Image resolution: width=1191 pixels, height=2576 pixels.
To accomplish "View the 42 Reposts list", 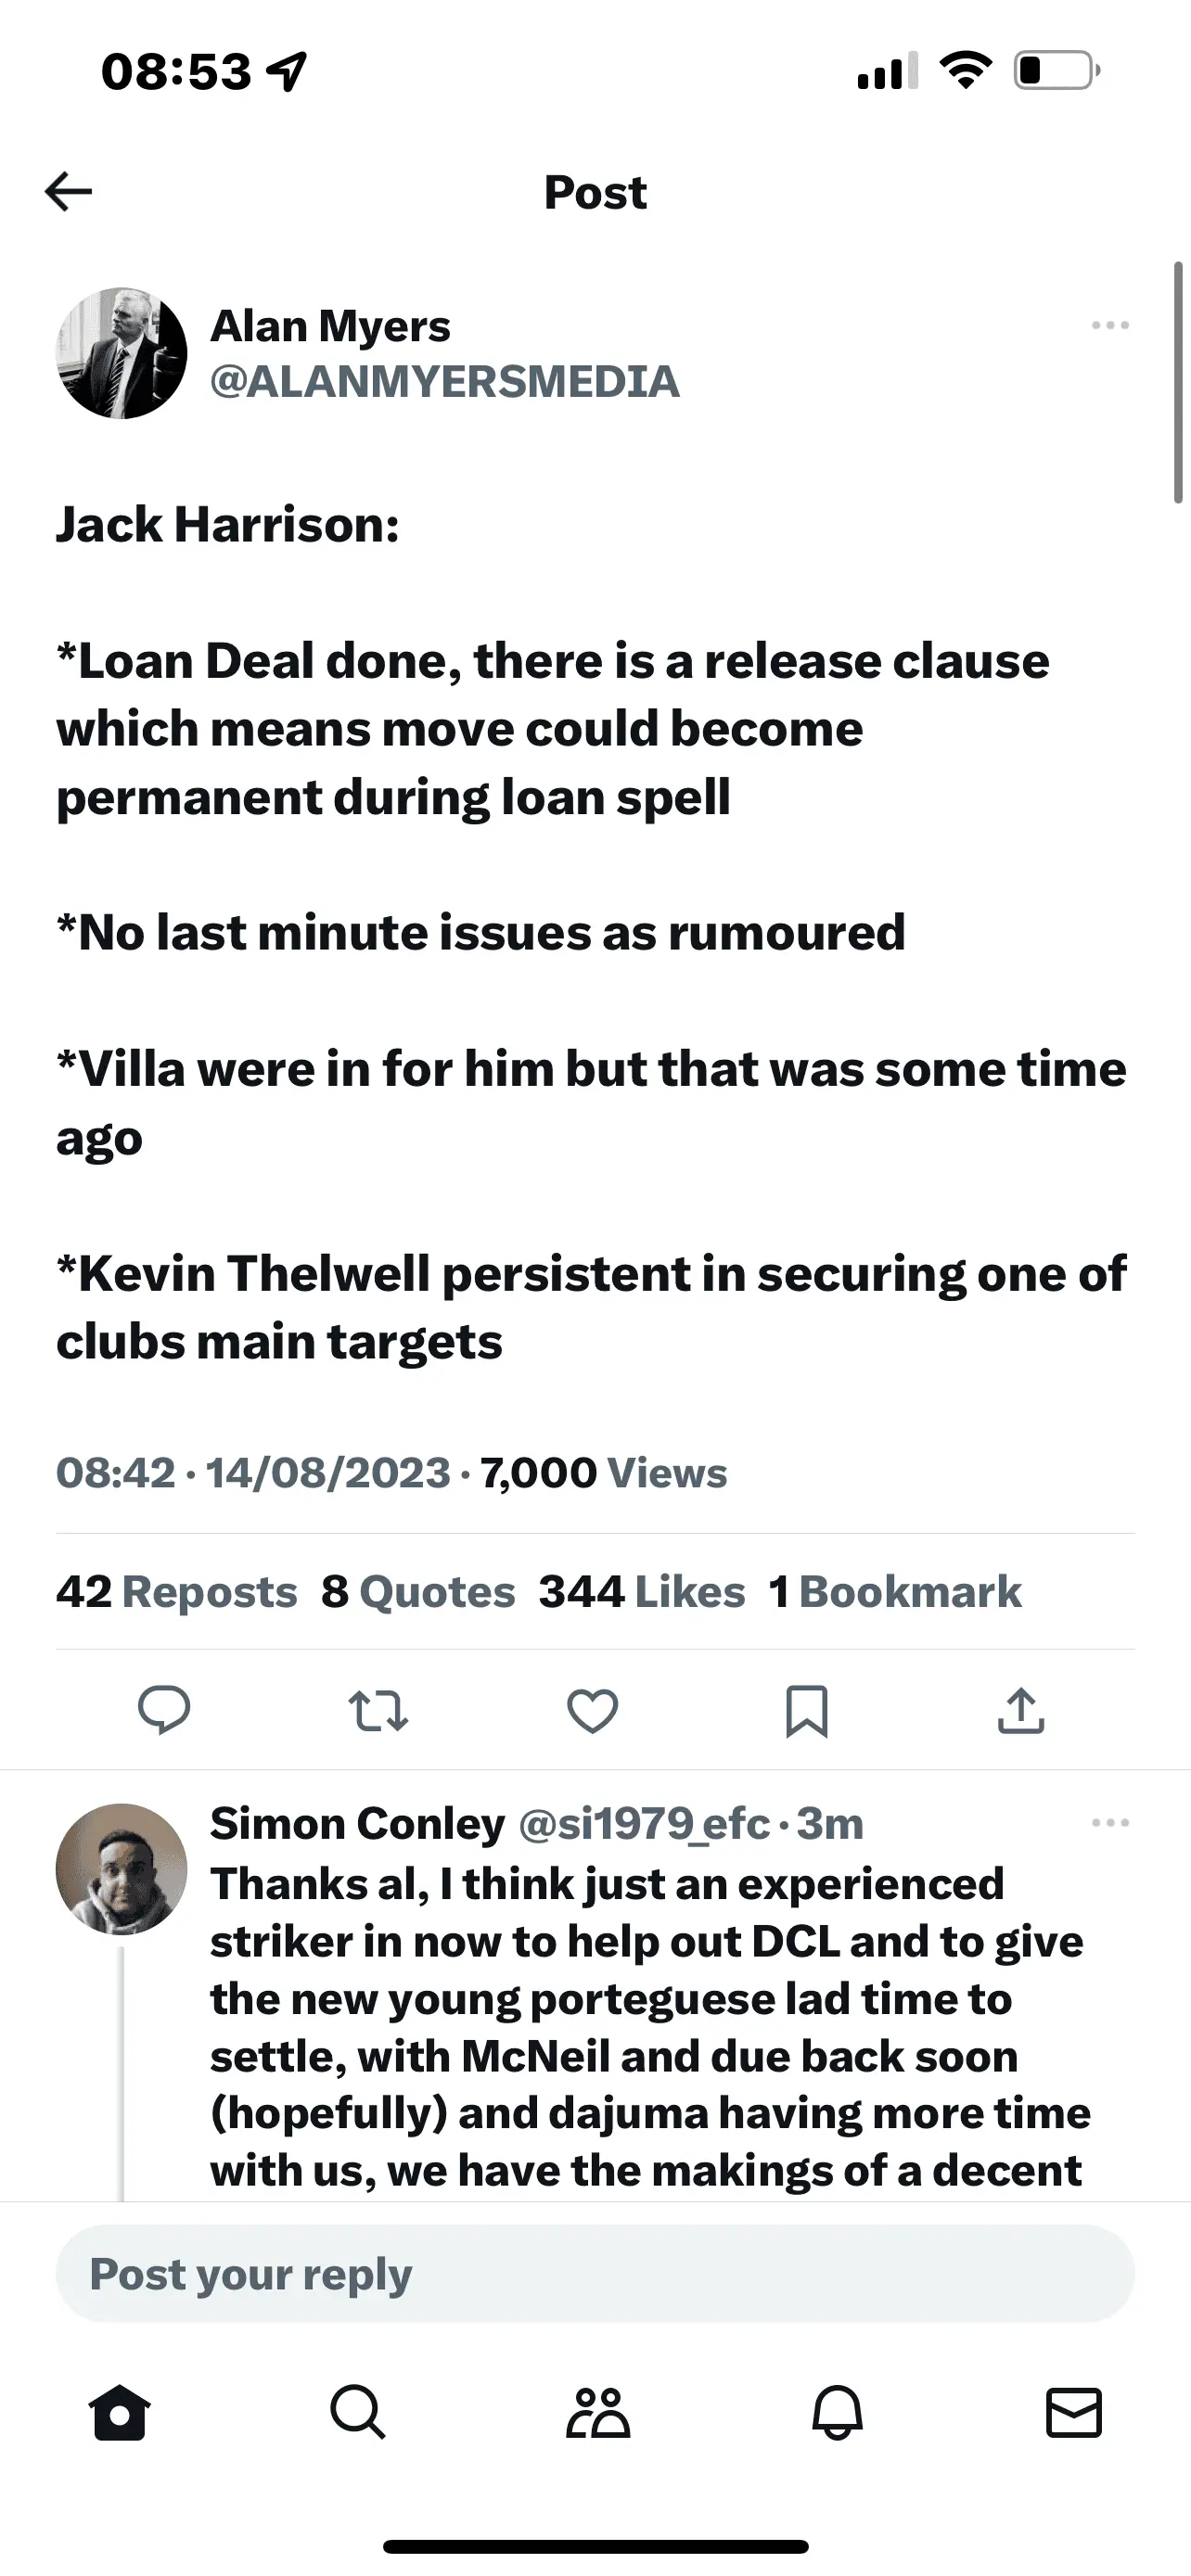I will (176, 1591).
